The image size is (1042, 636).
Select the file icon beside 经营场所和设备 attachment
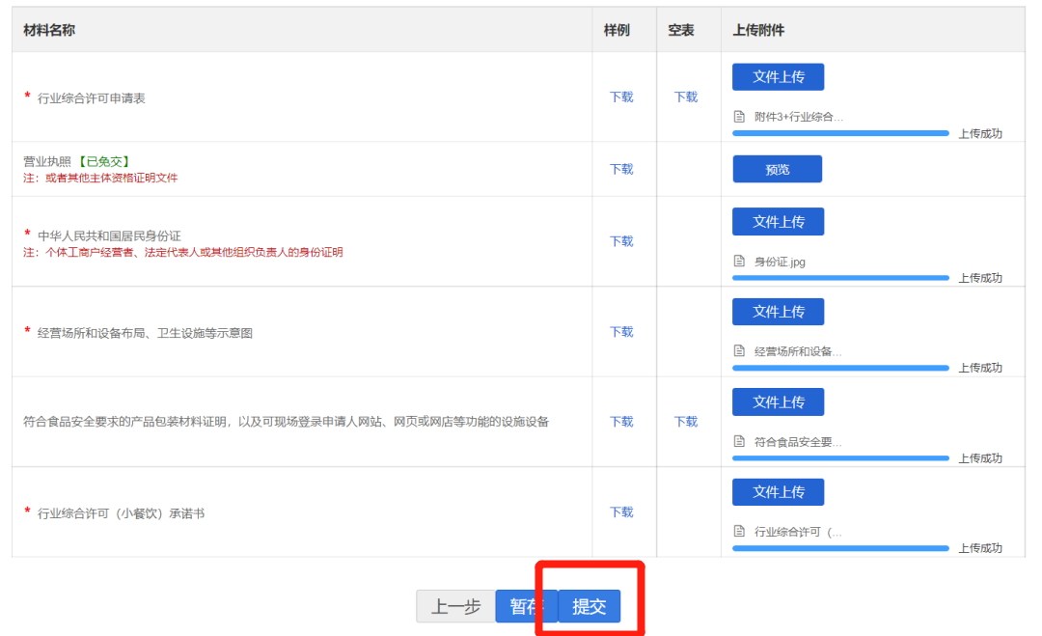pyautogui.click(x=739, y=351)
